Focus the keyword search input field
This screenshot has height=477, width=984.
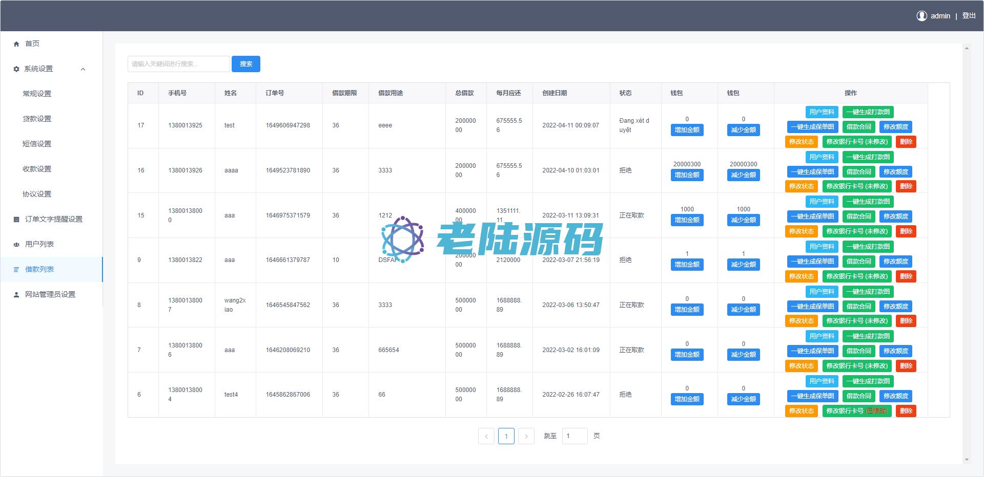(178, 64)
